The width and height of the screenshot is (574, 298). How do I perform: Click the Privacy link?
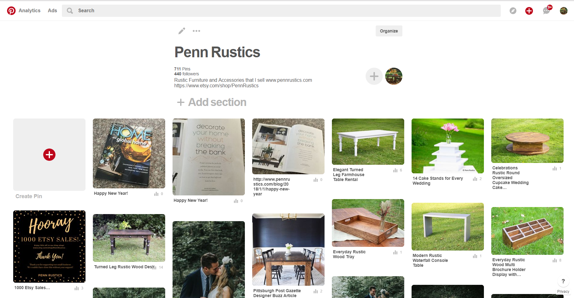click(x=563, y=292)
